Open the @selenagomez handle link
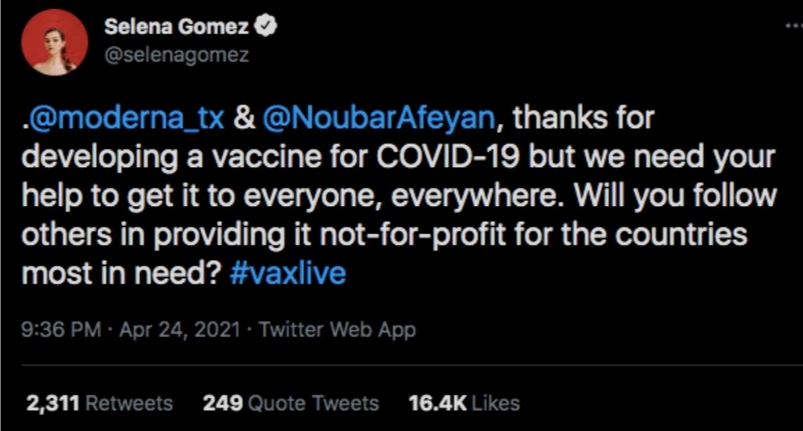Screen dimensions: 803x431 176,56
